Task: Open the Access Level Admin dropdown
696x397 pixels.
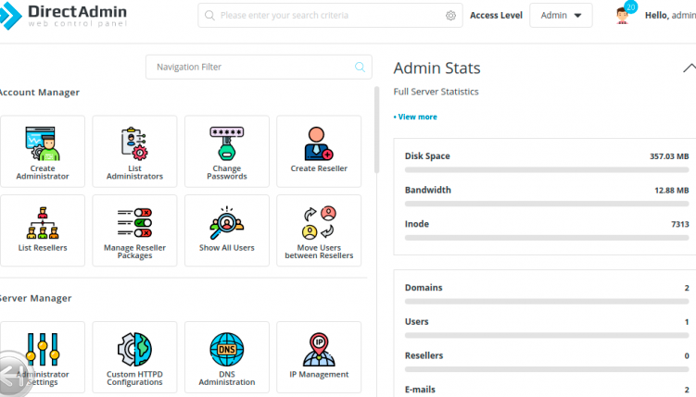Action: coord(561,16)
